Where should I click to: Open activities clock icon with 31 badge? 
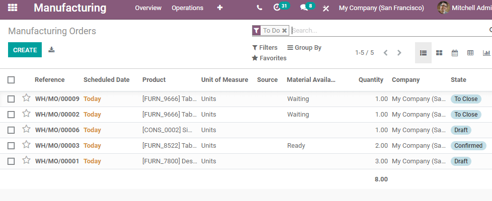(x=277, y=8)
